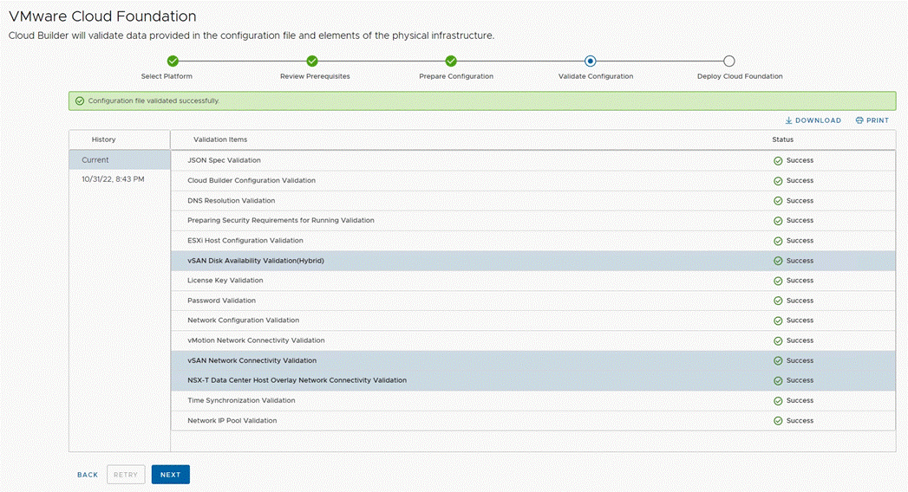
Task: Click the printer icon
Action: [x=859, y=120]
